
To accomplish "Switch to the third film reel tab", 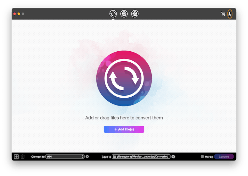I will click(x=135, y=14).
